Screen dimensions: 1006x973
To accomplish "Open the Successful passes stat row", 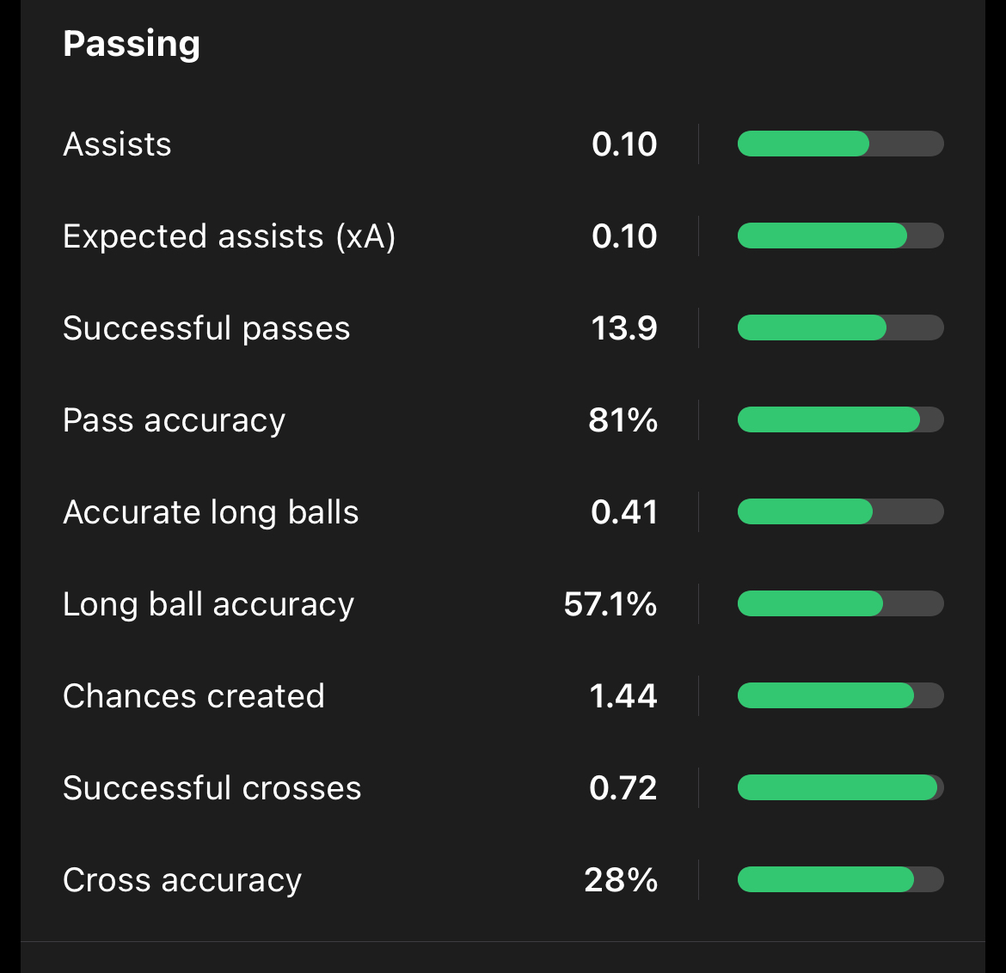I will click(x=206, y=328).
